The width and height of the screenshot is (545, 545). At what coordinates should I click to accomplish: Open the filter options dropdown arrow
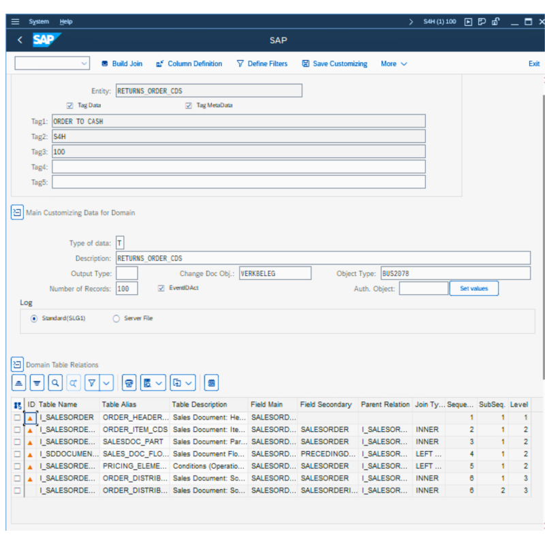[x=106, y=383]
